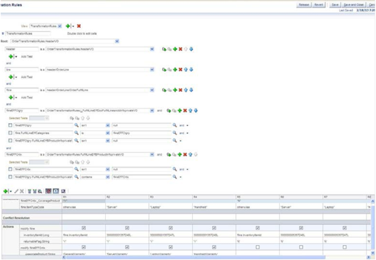Open the 'flineEFFCtgry is a' type dropdown
The width and height of the screenshot is (376, 260).
[x=152, y=110]
